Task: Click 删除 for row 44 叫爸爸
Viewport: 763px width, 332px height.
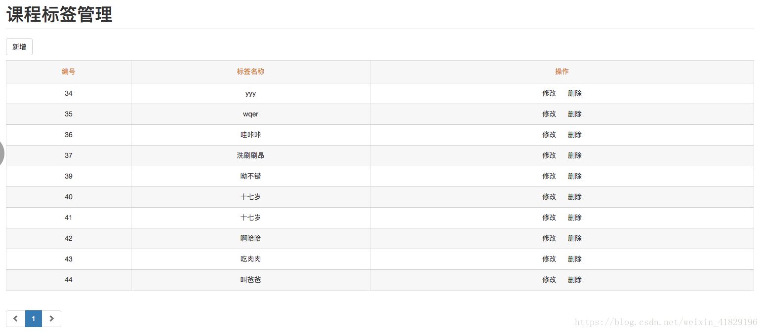Action: [575, 280]
